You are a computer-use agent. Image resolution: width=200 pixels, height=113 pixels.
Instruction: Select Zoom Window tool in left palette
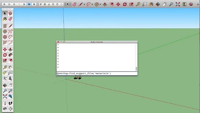pyautogui.click(x=10, y=91)
